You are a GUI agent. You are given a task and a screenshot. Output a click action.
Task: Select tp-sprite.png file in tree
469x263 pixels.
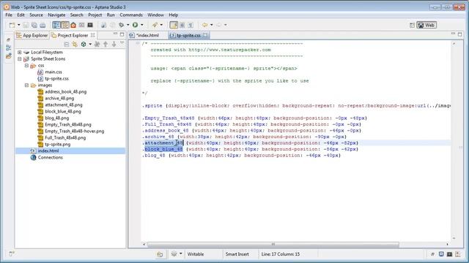[x=57, y=144]
